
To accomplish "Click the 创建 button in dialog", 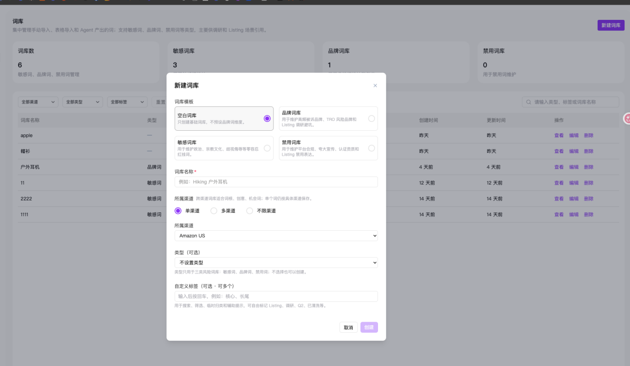I will pyautogui.click(x=369, y=328).
